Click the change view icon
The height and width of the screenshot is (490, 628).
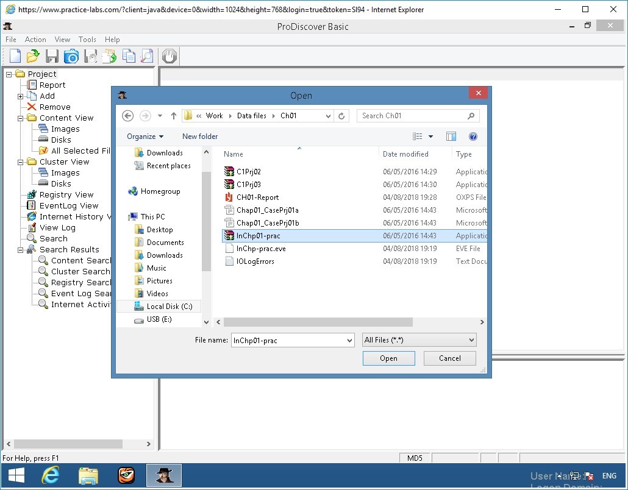417,137
